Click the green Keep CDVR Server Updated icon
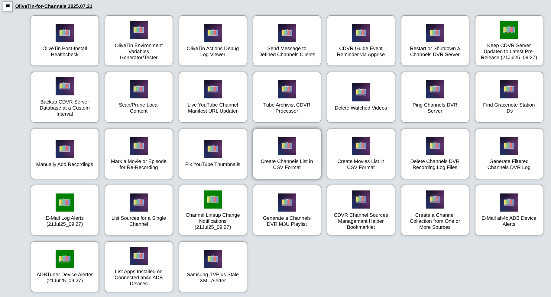This screenshot has height=297, width=551. pyautogui.click(x=509, y=30)
